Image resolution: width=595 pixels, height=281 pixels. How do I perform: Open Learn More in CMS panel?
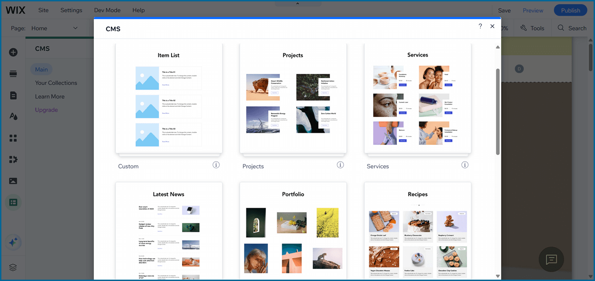point(50,96)
